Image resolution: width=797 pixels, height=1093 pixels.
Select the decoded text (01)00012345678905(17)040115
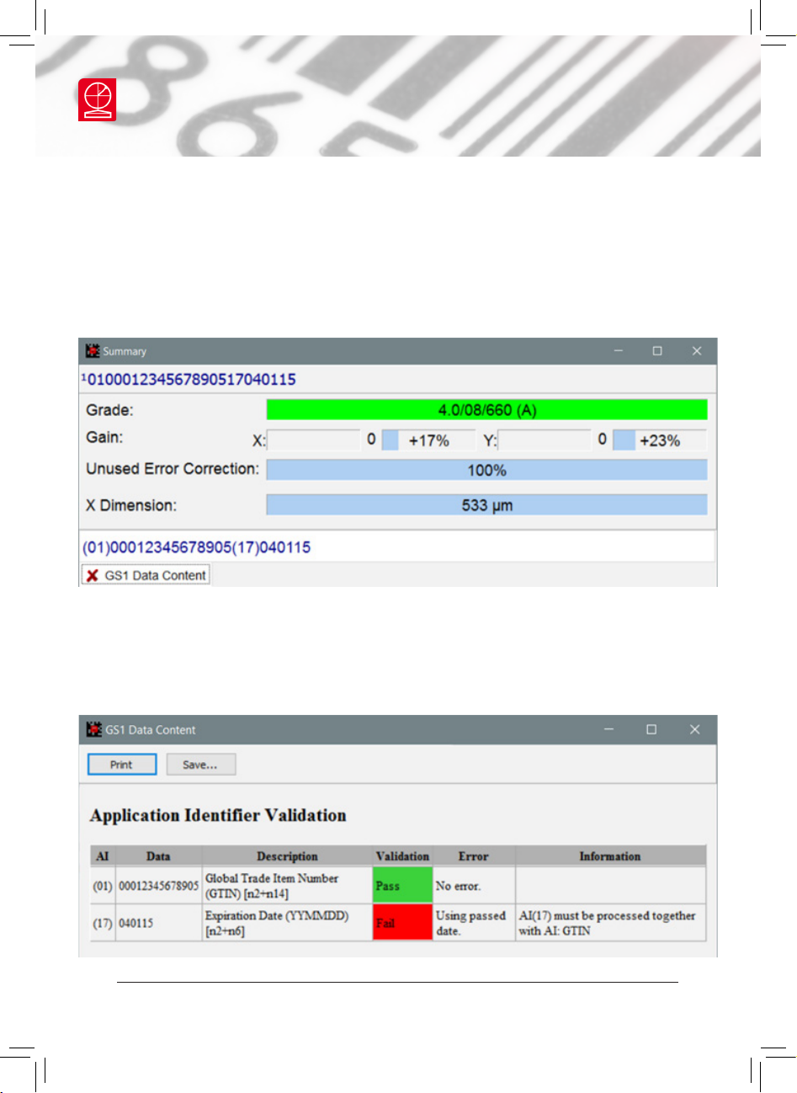click(197, 547)
